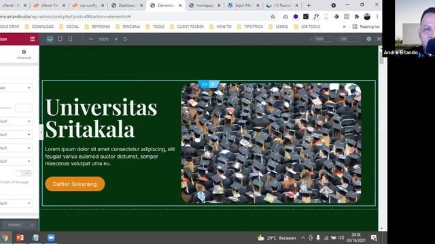Open the fifth Default dropdown
Viewport: 435px width, 244px height.
pos(16,161)
